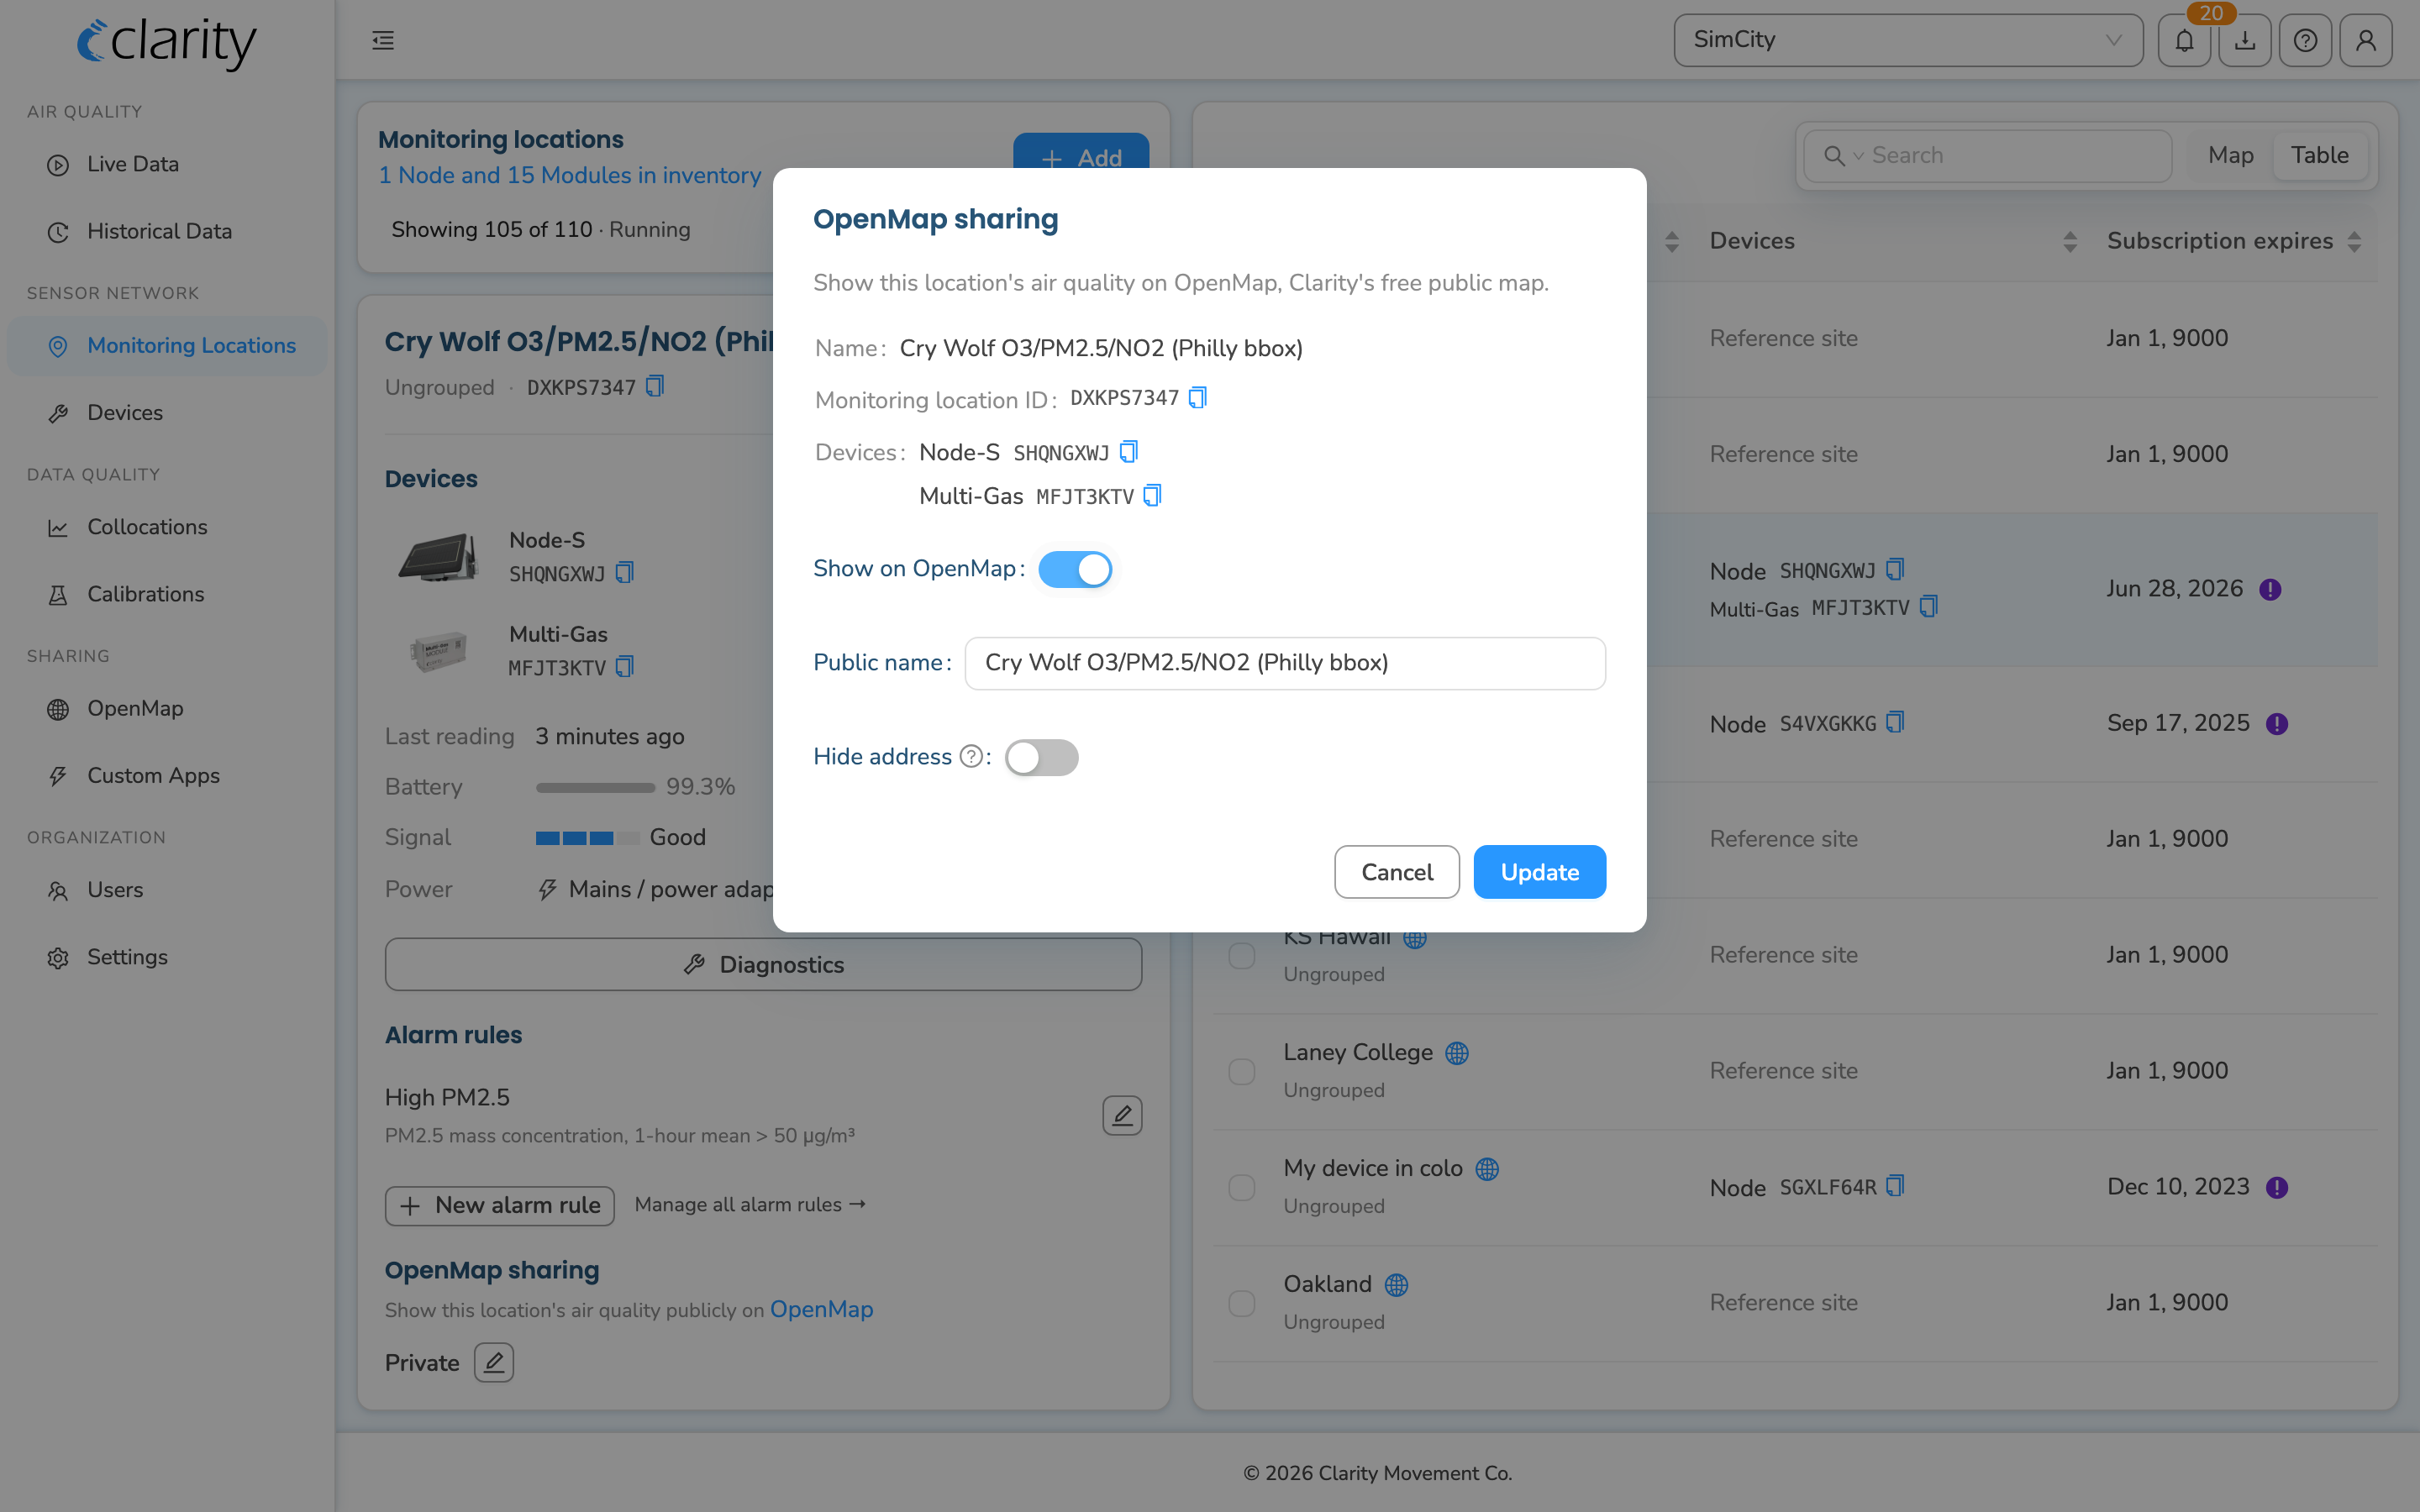Enable the Hide address toggle
2420x1512 pixels.
(1041, 757)
